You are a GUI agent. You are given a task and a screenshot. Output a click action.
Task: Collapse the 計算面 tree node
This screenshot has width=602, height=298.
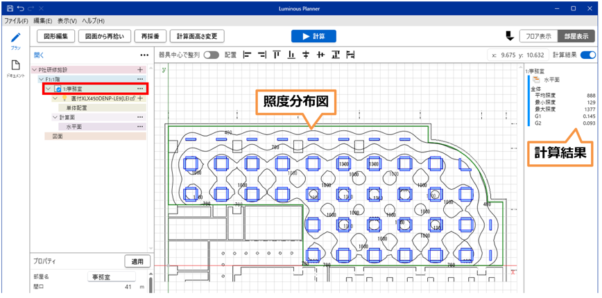coord(54,118)
